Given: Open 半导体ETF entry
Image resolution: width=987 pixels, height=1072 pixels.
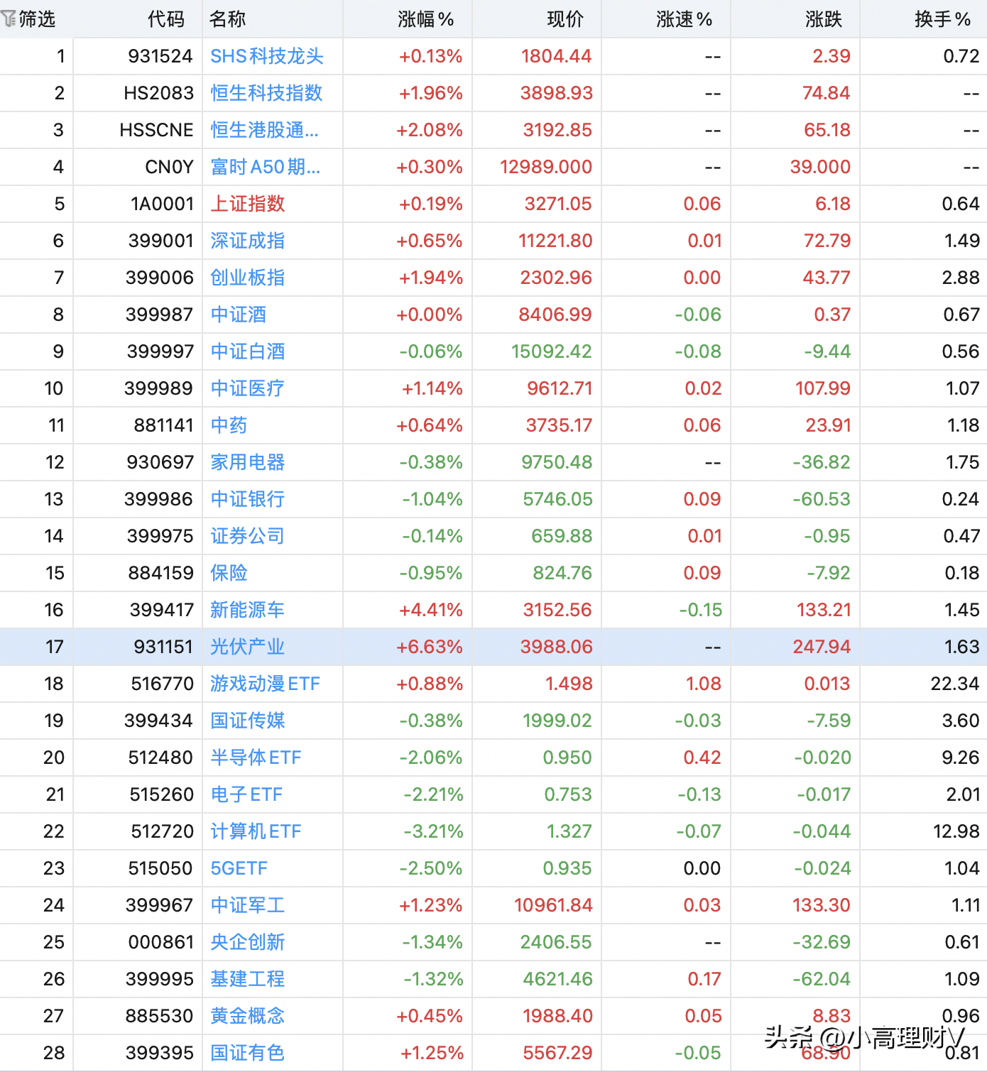Looking at the screenshot, I should [x=256, y=757].
